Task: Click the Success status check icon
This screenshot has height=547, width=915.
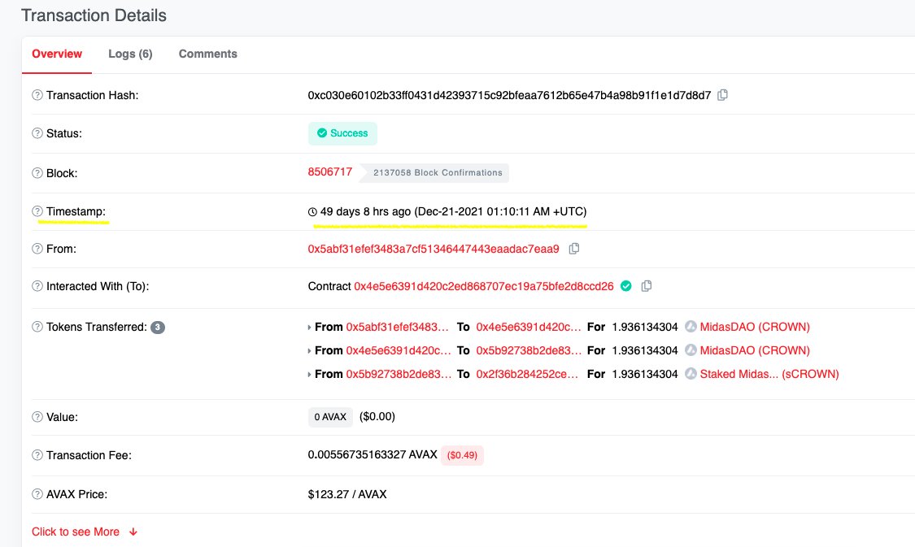Action: point(321,133)
